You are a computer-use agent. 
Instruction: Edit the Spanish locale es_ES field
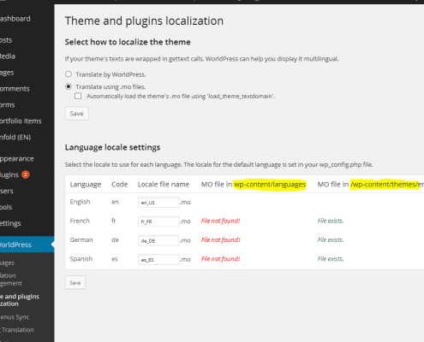[158, 260]
